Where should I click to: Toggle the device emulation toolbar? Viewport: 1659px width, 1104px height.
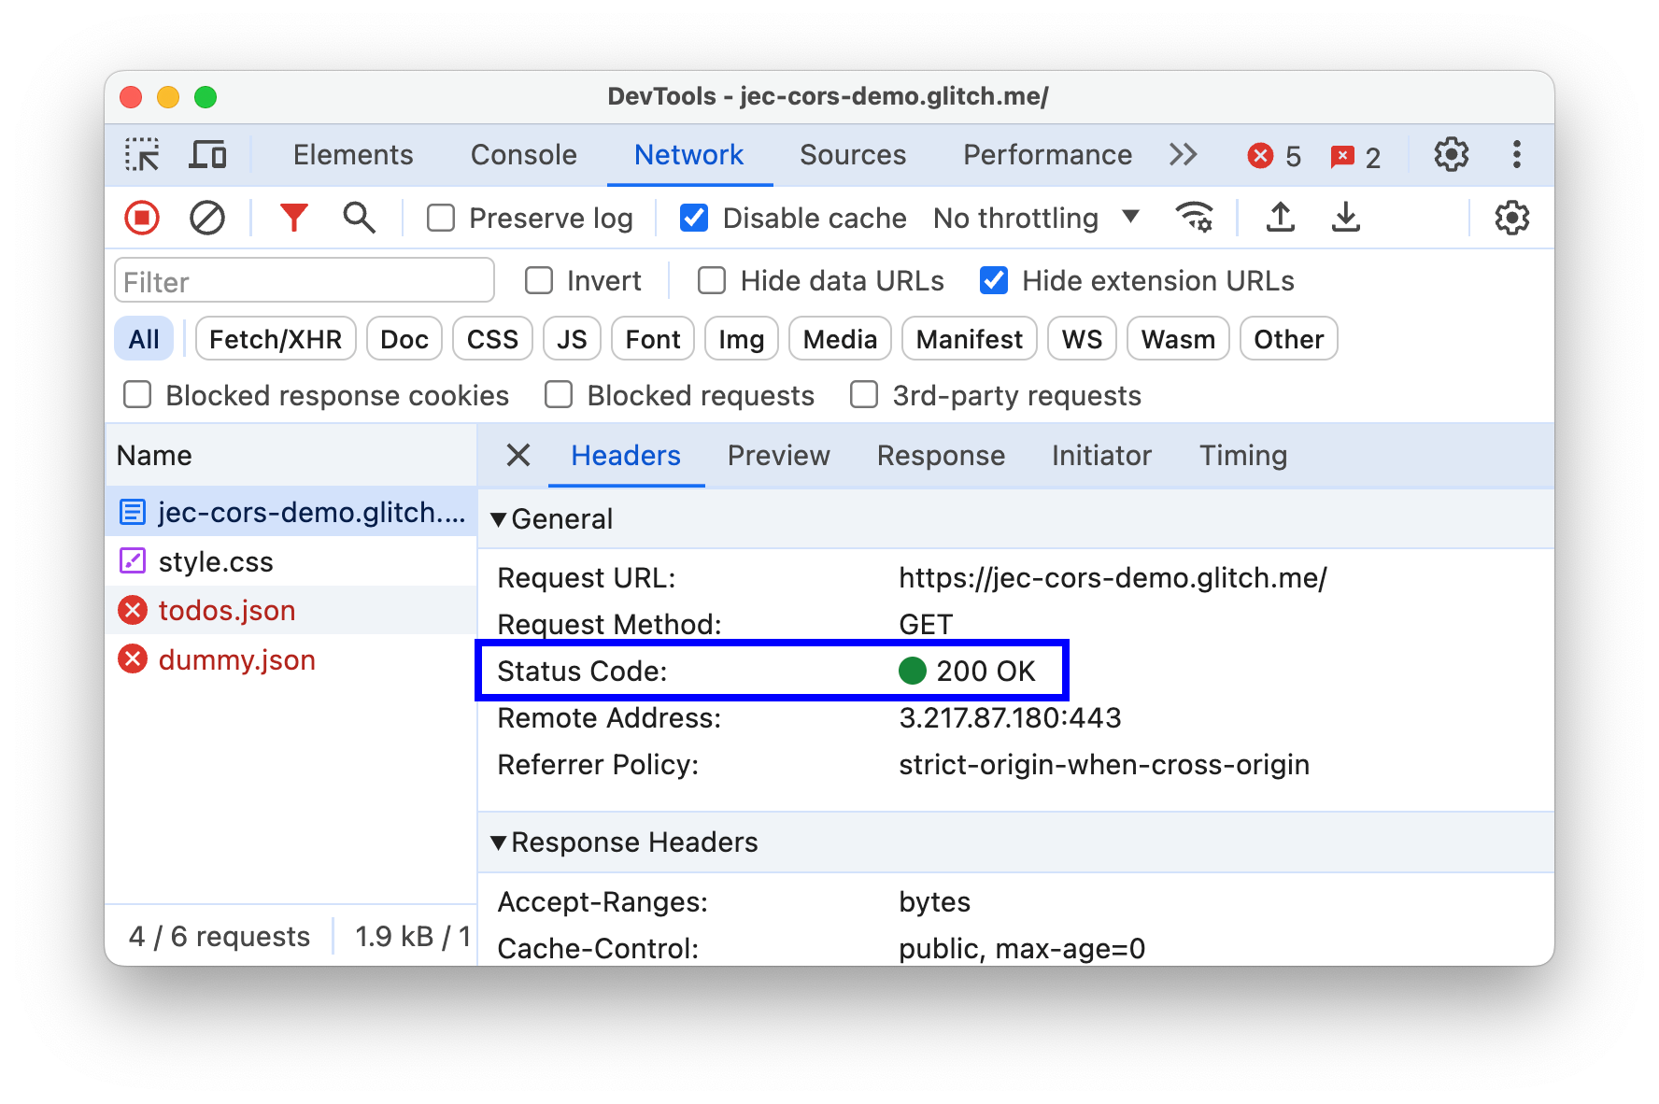(x=207, y=154)
